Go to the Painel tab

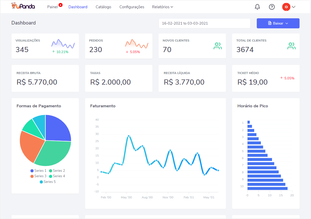(52, 7)
